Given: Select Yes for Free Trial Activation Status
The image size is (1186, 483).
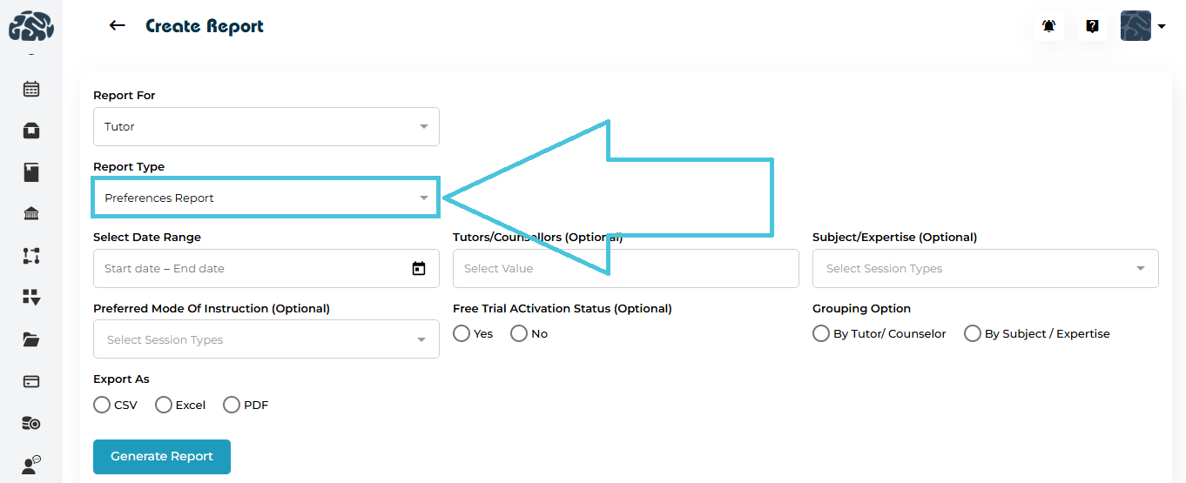Looking at the screenshot, I should (x=462, y=334).
